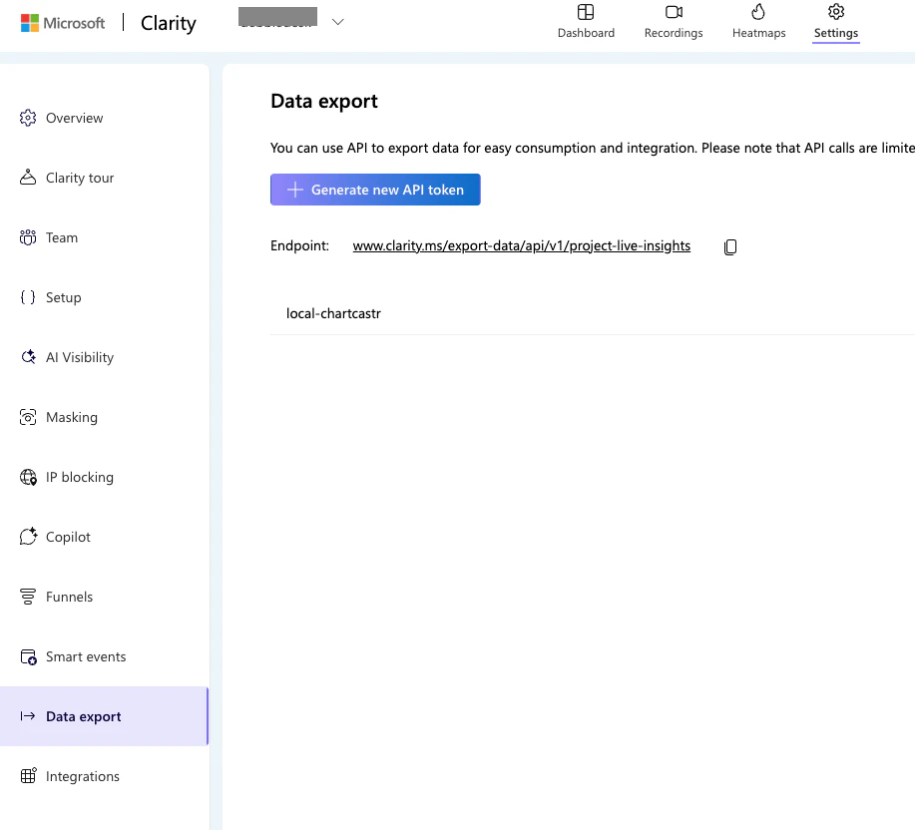This screenshot has width=915, height=830.
Task: Expand the project selector chevron
Action: coord(337,22)
